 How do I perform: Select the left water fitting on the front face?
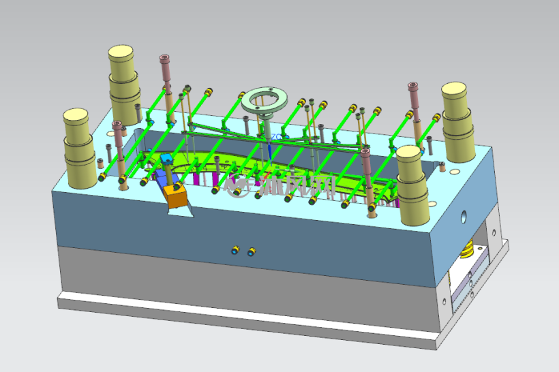[x=235, y=250]
